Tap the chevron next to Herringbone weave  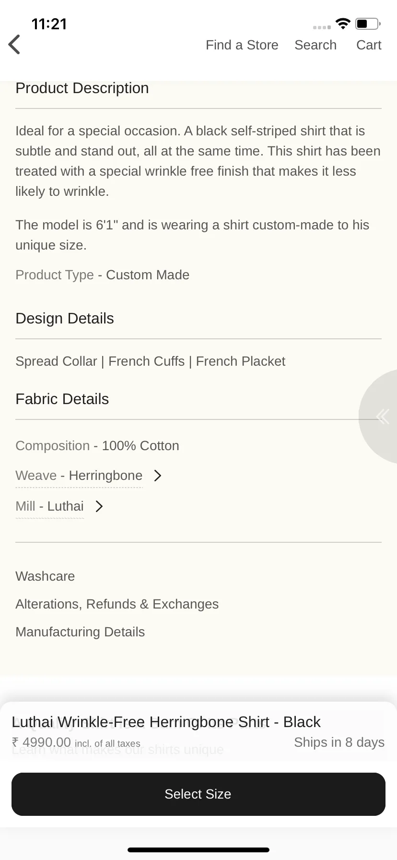click(x=157, y=476)
